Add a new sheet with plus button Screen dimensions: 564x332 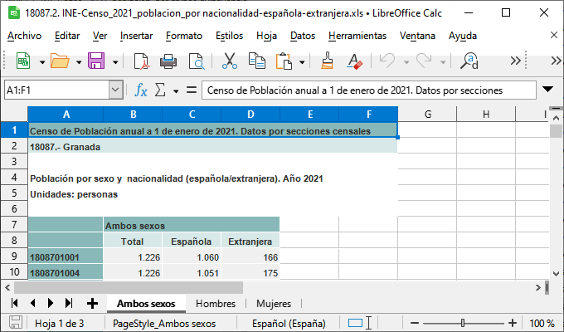tap(92, 303)
